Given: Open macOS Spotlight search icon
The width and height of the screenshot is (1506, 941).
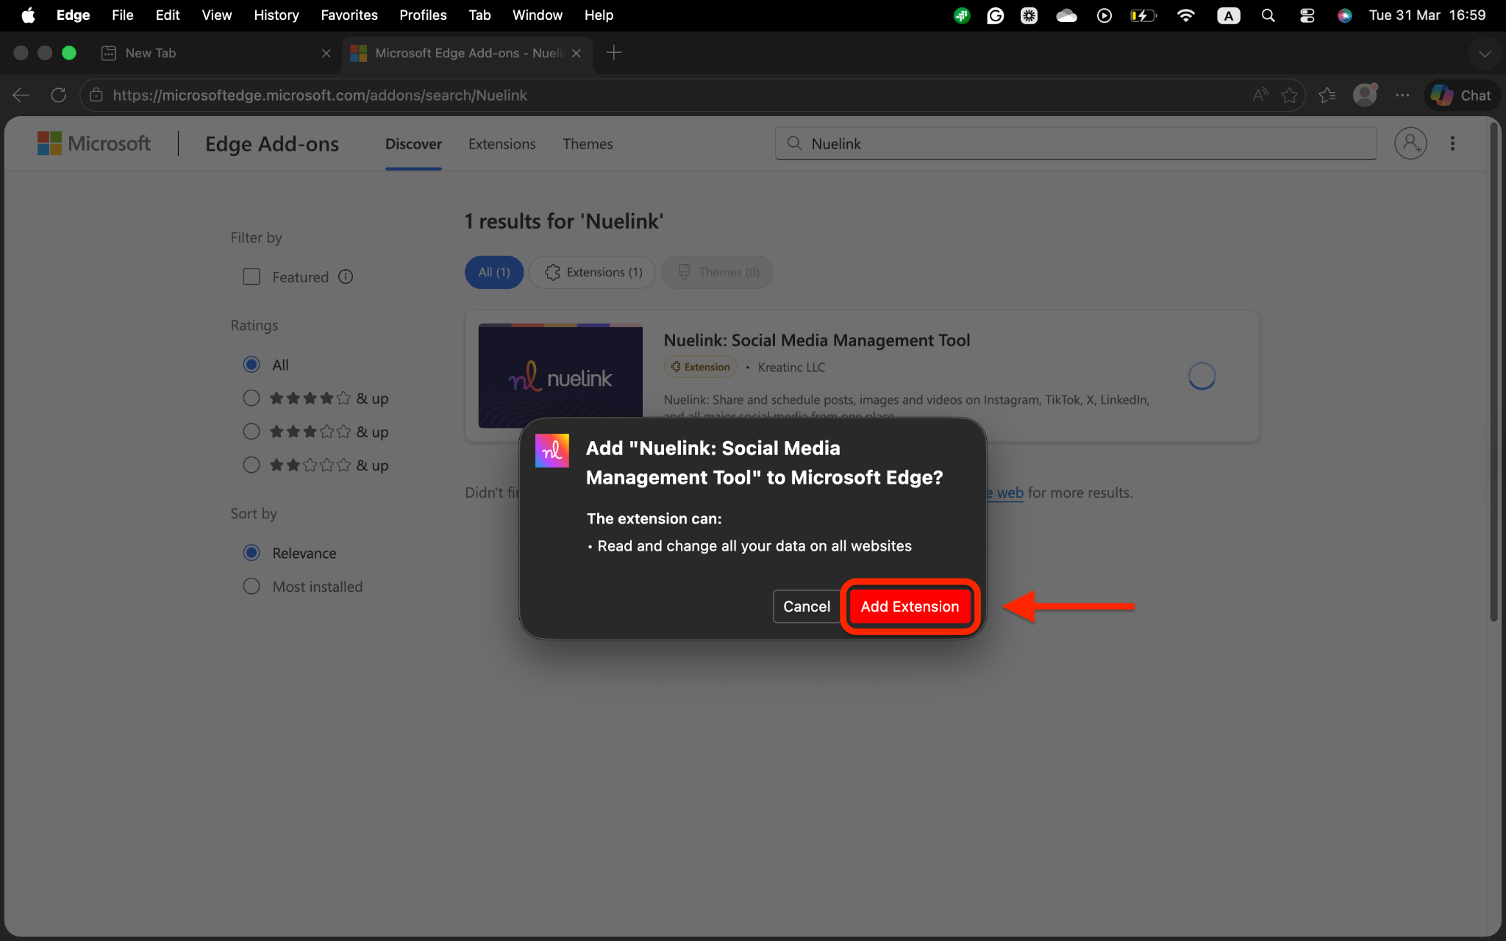Looking at the screenshot, I should pyautogui.click(x=1268, y=15).
